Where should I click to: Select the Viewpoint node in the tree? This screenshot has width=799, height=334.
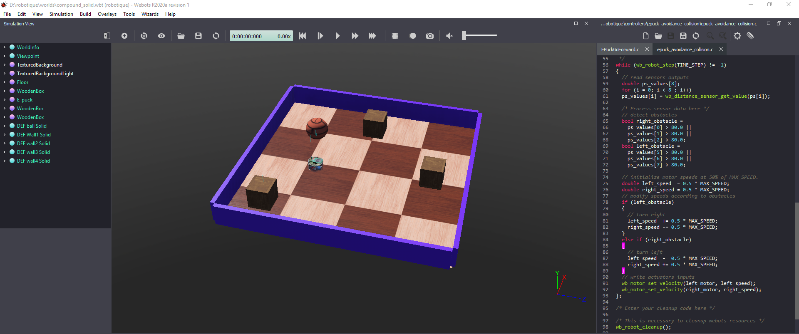(28, 56)
